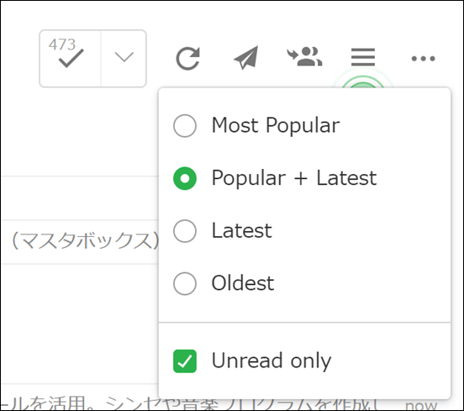
Task: Open the mark-as-read options chevron
Action: (124, 57)
